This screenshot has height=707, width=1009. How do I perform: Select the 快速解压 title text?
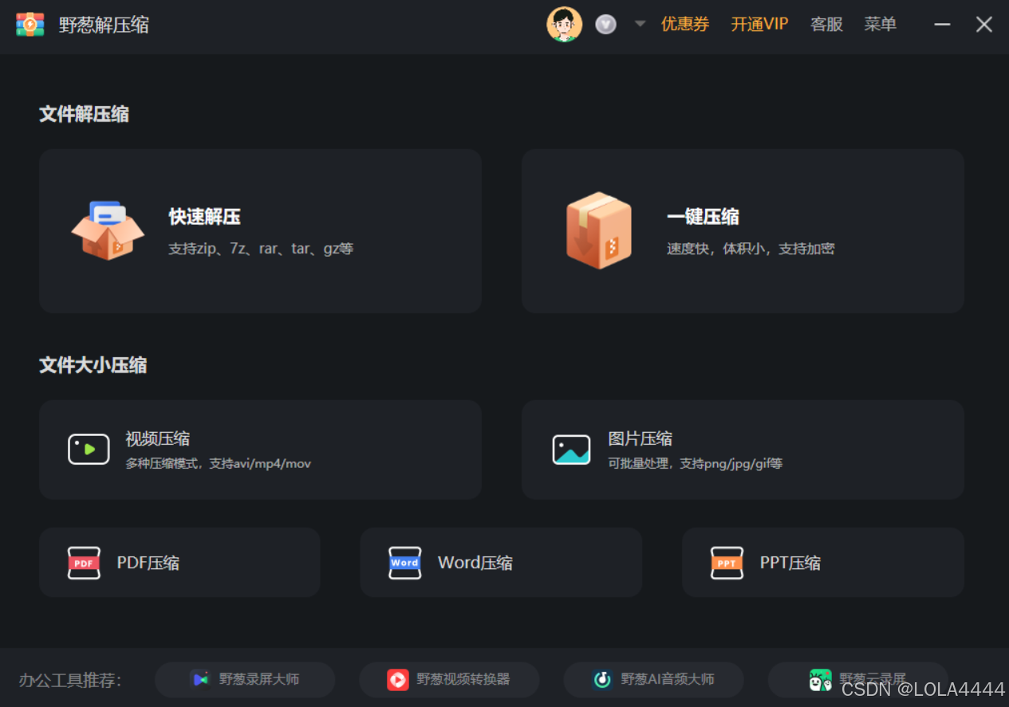(x=205, y=217)
